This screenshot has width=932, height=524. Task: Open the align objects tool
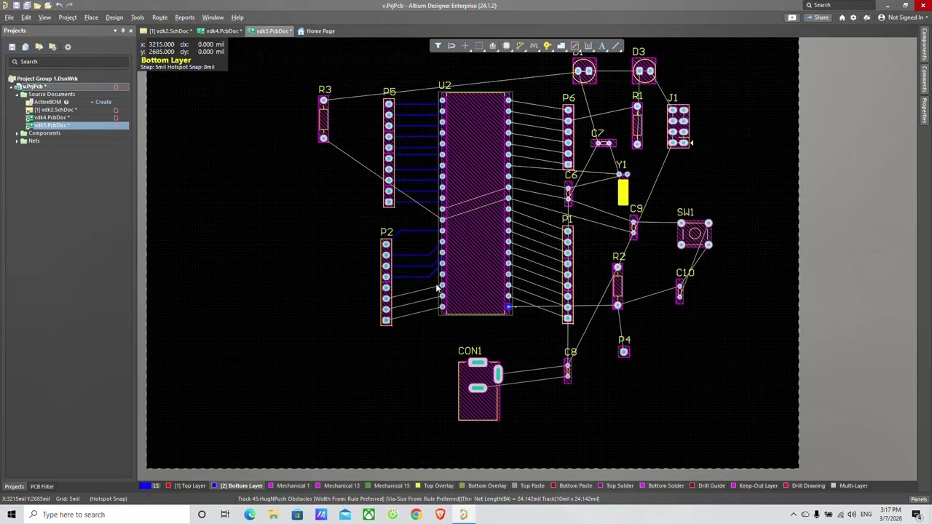tap(493, 46)
